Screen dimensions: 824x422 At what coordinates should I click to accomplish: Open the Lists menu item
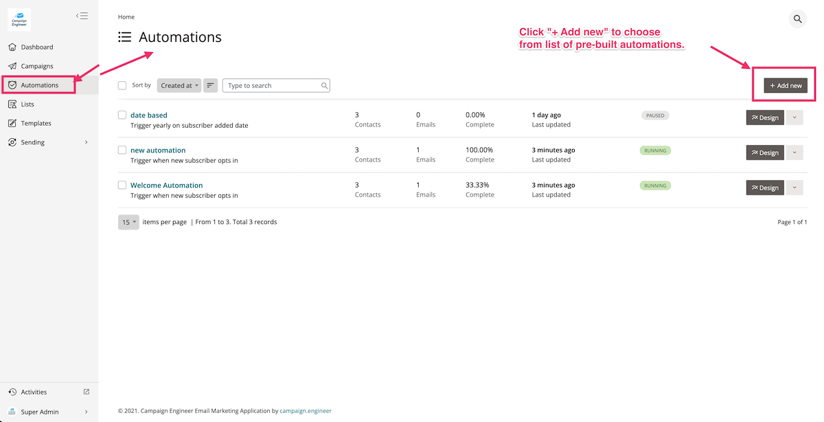27,104
